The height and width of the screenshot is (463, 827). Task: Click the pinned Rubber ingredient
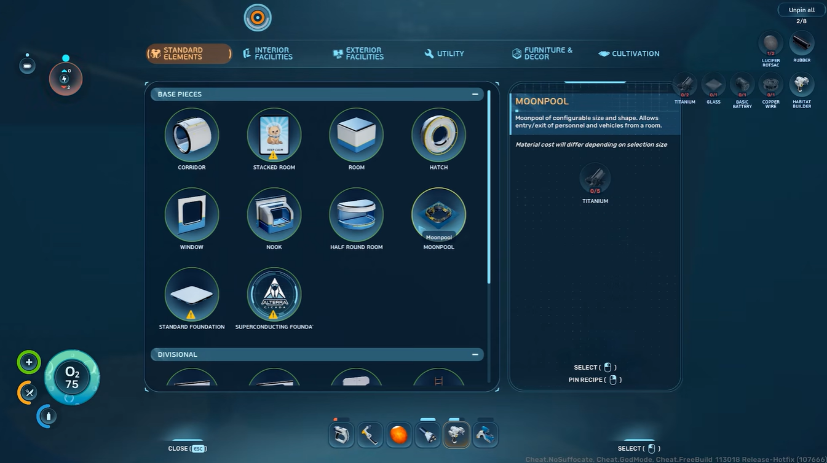[802, 44]
